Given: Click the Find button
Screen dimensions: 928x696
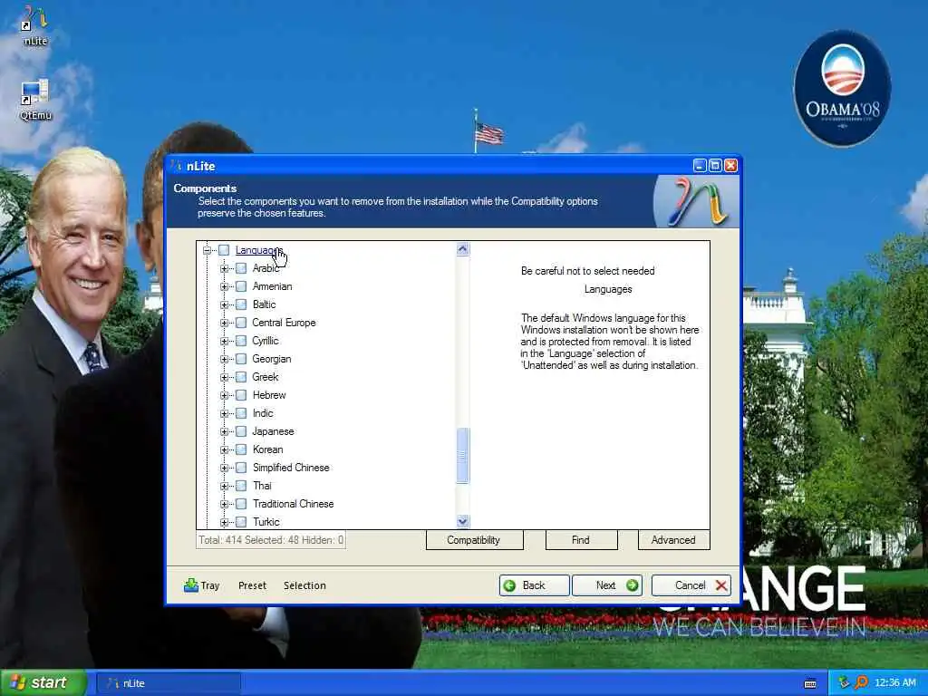Looking at the screenshot, I should click(x=581, y=540).
